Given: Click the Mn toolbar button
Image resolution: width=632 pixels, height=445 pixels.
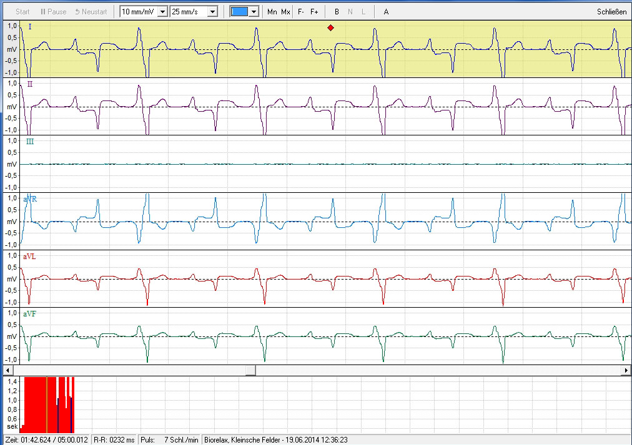Looking at the screenshot, I should pos(272,12).
